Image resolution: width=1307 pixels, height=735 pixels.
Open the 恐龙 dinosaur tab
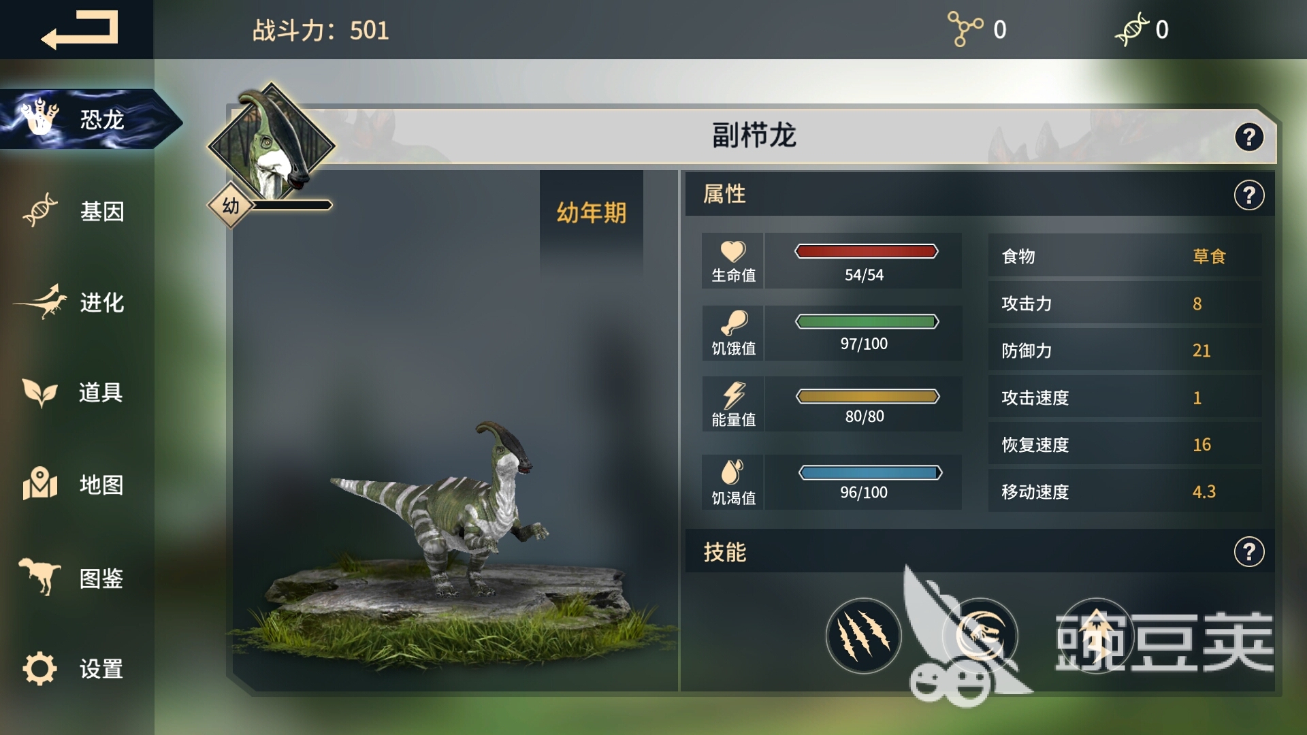click(x=90, y=119)
